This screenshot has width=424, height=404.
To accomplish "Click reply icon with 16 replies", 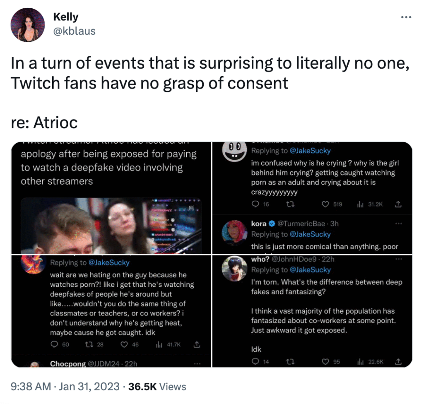I will (255, 204).
